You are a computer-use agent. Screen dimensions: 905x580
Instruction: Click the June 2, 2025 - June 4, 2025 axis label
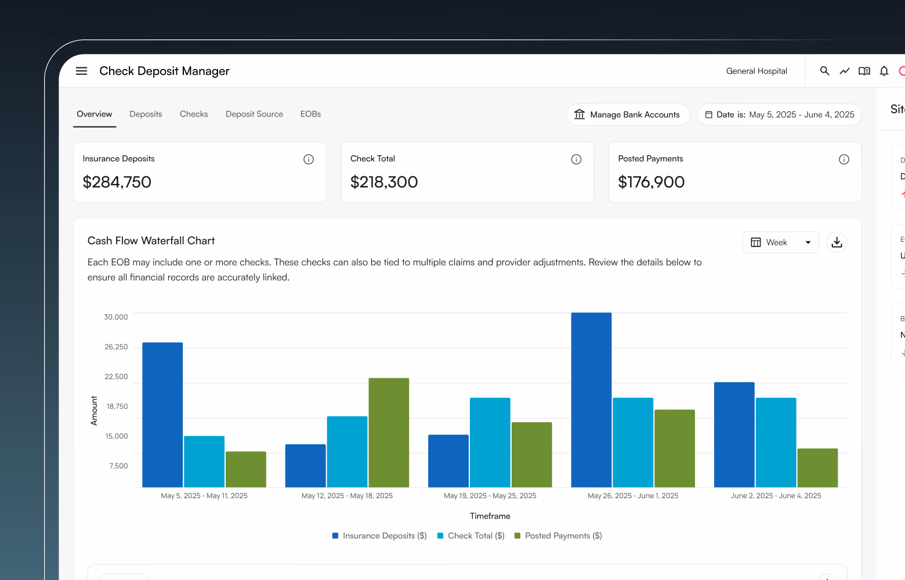click(776, 496)
